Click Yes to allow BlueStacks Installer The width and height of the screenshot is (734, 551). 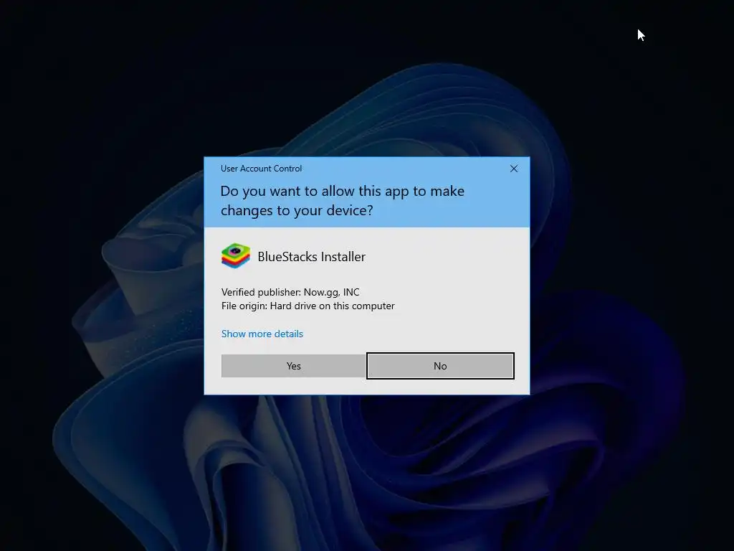293,366
